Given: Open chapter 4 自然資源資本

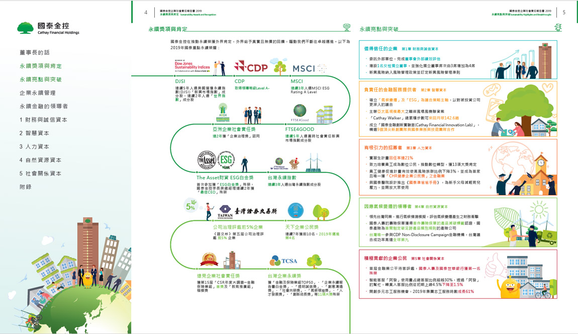Looking at the screenshot, I should click(40, 160).
